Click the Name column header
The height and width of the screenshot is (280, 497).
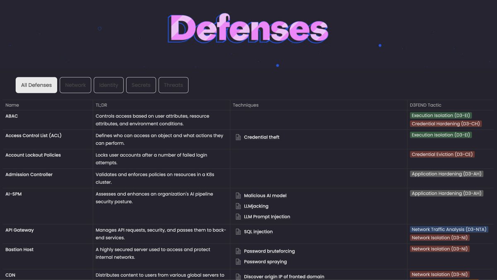click(x=12, y=105)
